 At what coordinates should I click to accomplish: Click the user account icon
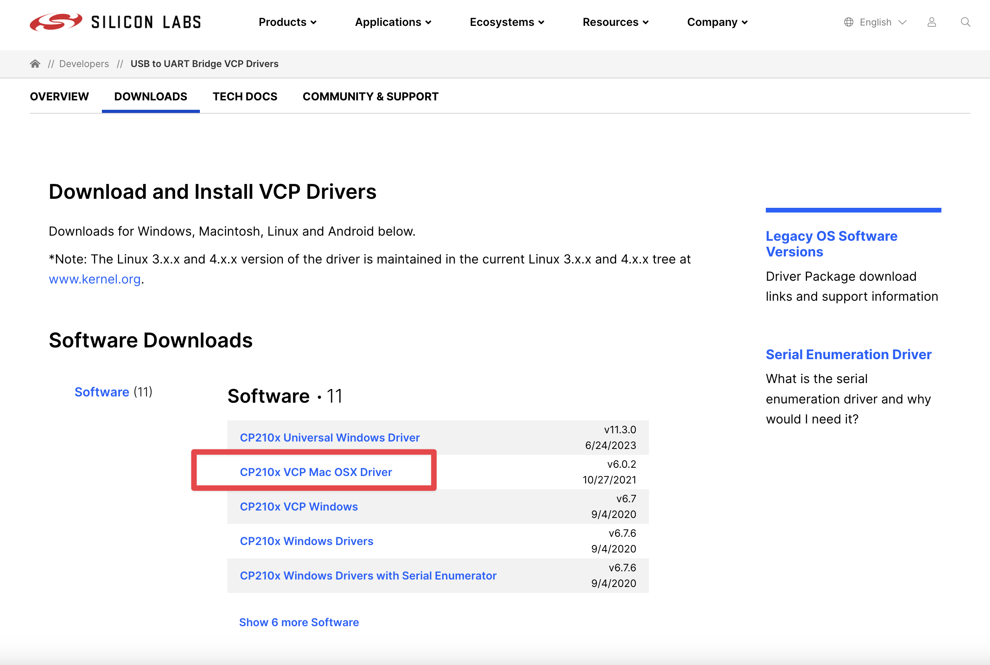(x=932, y=22)
